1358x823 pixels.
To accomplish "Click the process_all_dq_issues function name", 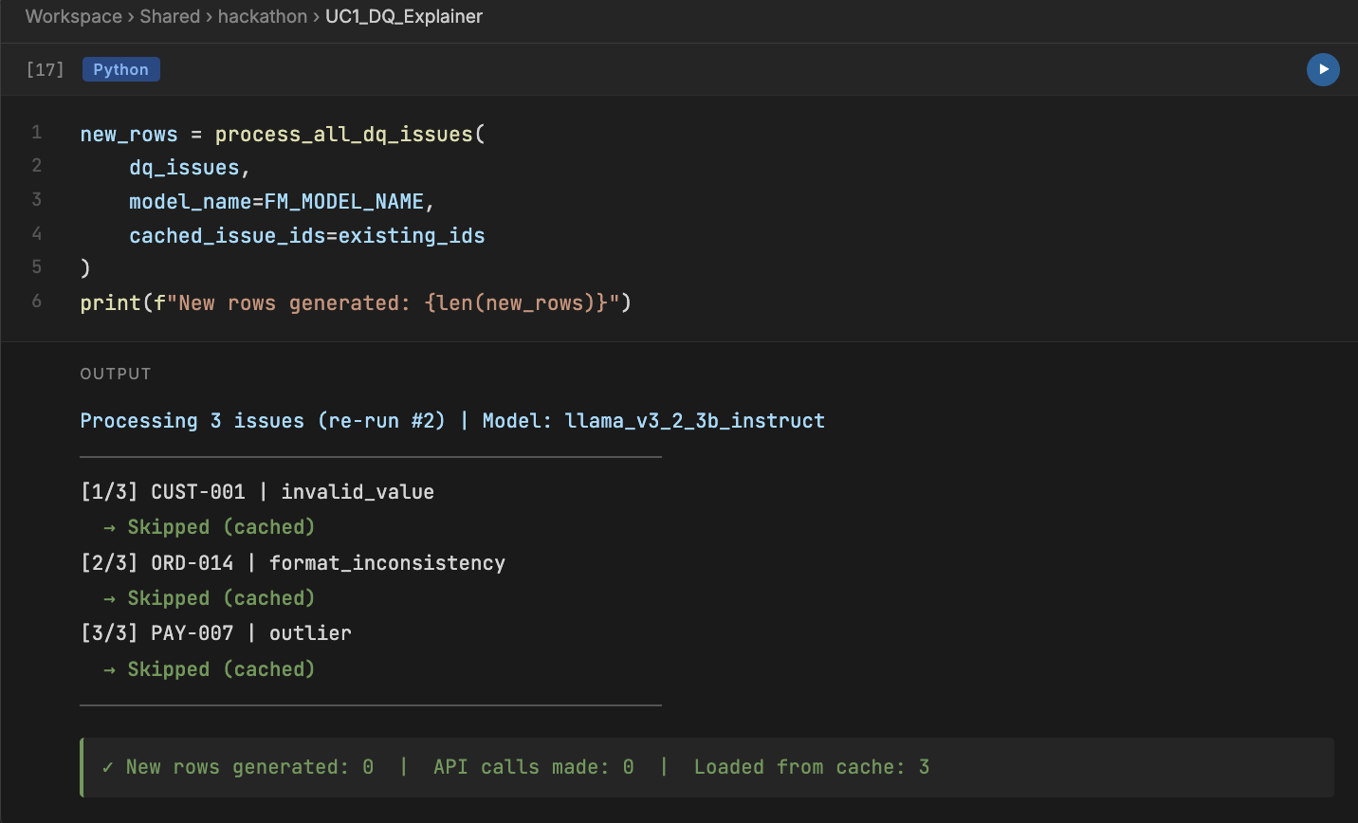I will pos(348,134).
